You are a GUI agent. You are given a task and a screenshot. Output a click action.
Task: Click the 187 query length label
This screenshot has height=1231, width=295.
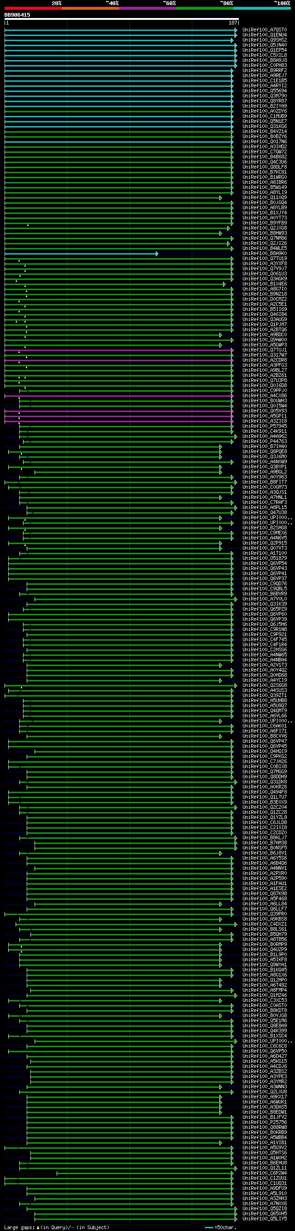pos(233,23)
